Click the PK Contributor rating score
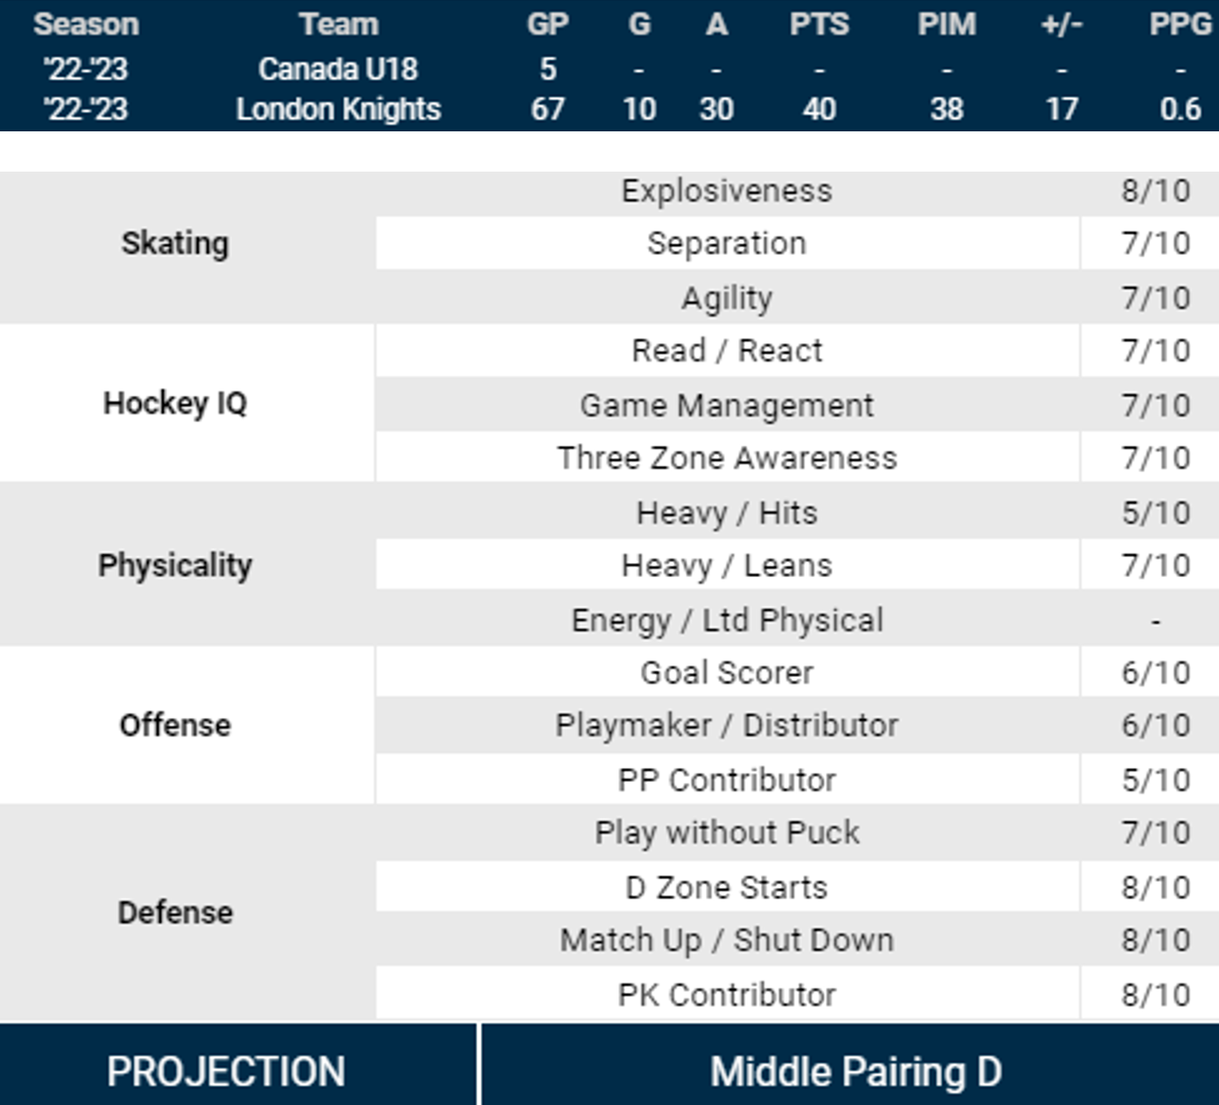This screenshot has width=1219, height=1105. 1155,995
